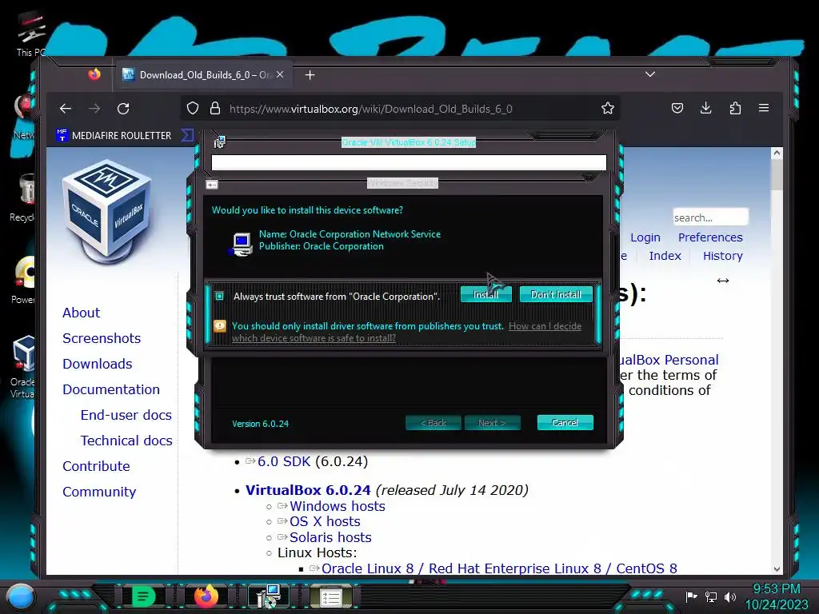Close the Download_Old_Builds_6_0 tab
This screenshot has width=819, height=614.
[280, 74]
